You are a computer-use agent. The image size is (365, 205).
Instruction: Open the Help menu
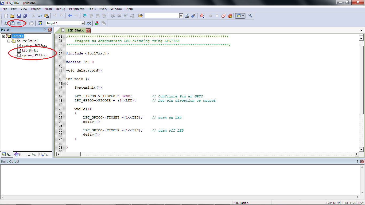[130, 9]
